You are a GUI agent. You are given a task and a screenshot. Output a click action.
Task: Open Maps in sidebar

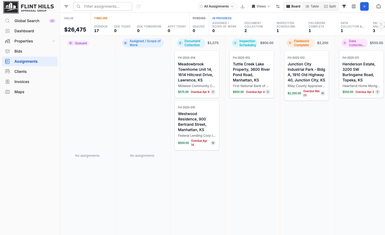pos(30,92)
